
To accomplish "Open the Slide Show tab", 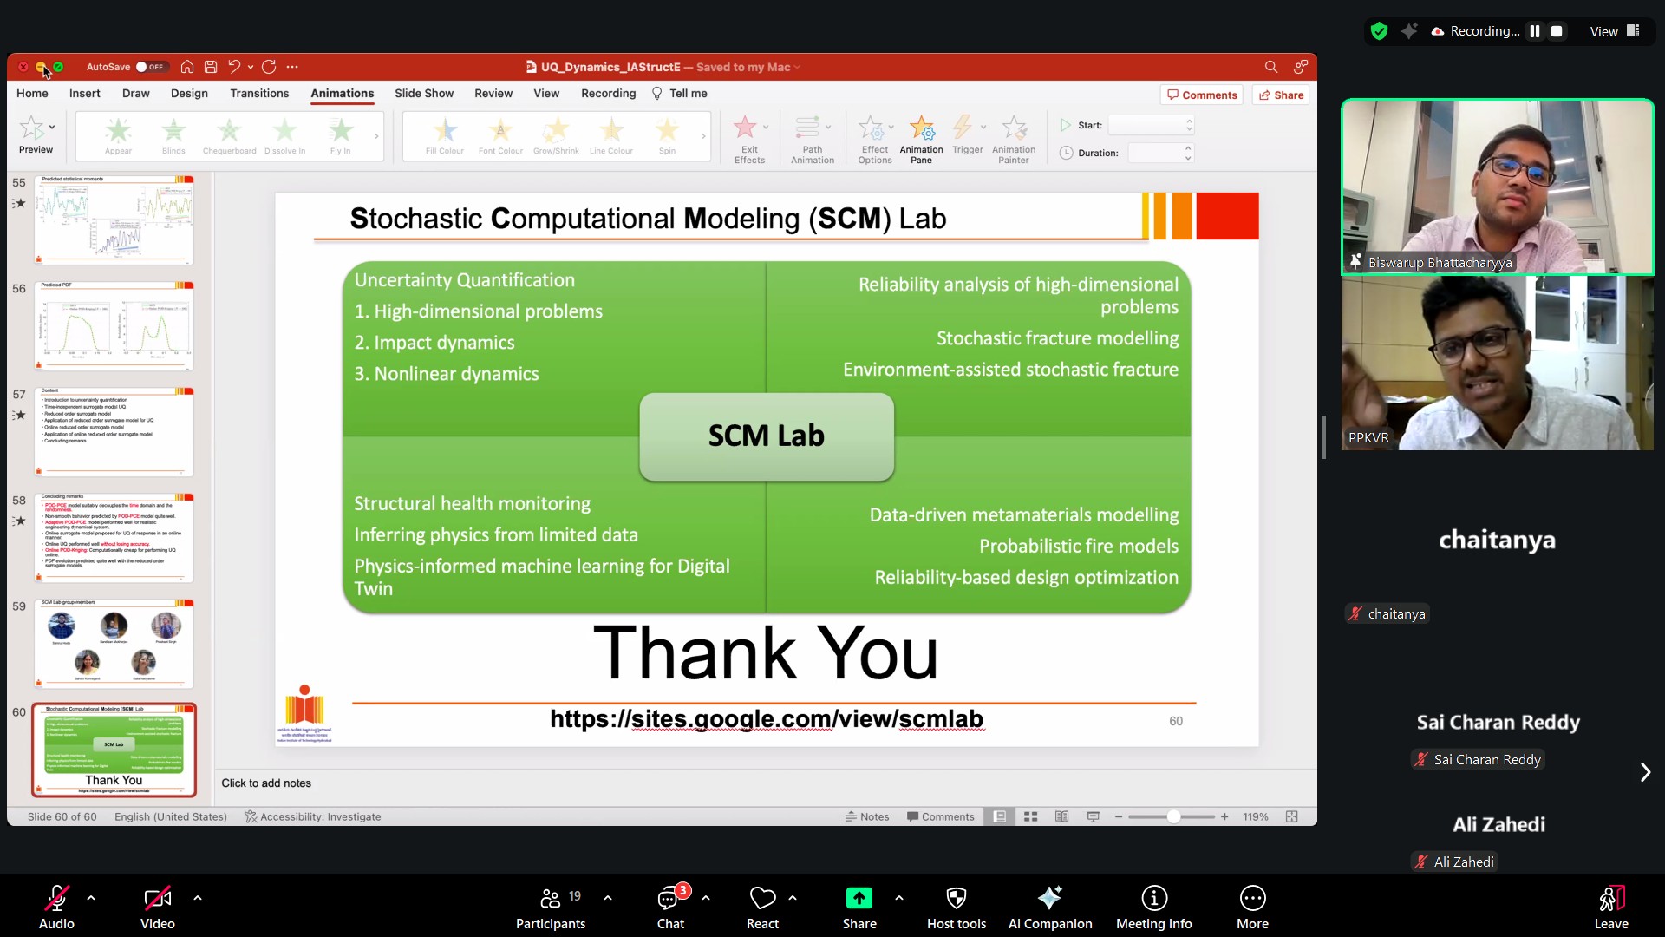I will tap(423, 94).
